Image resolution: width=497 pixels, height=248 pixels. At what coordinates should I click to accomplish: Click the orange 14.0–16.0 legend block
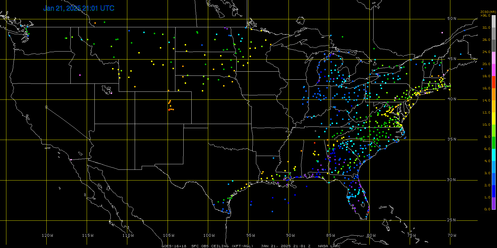point(494,94)
